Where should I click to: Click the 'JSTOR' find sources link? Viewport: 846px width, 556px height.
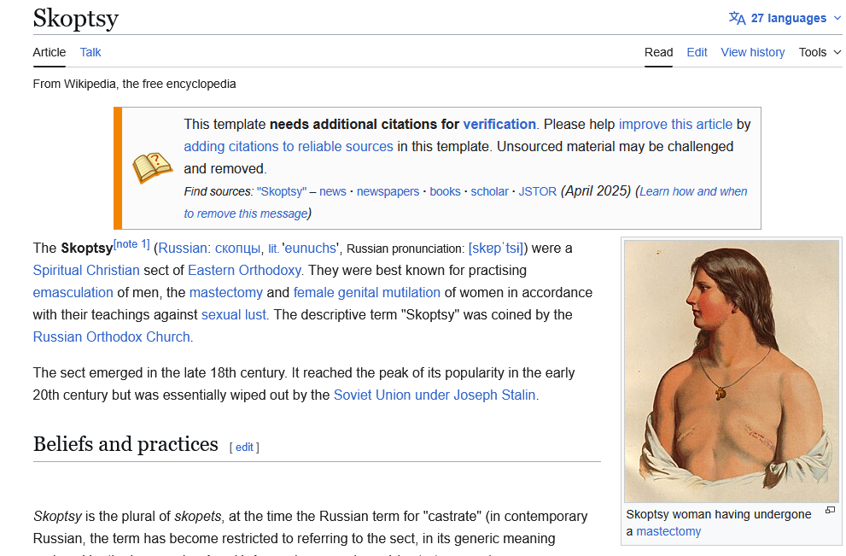537,191
